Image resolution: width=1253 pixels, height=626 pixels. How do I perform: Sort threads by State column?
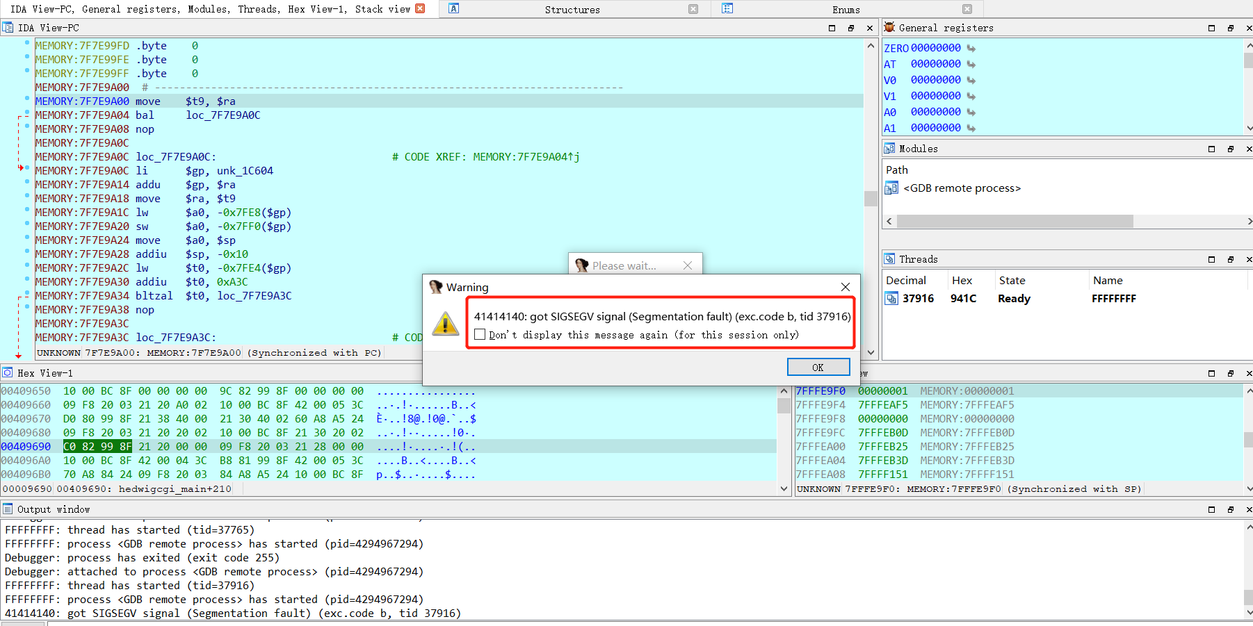click(x=1012, y=281)
